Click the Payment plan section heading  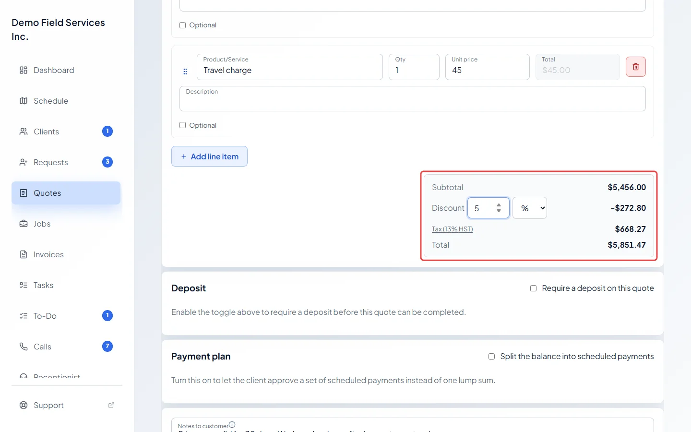(x=201, y=356)
